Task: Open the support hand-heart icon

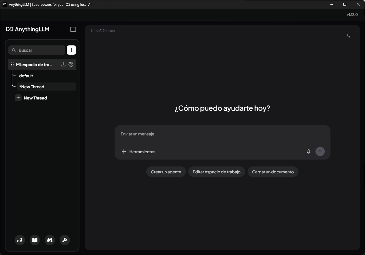Action: (x=20, y=240)
